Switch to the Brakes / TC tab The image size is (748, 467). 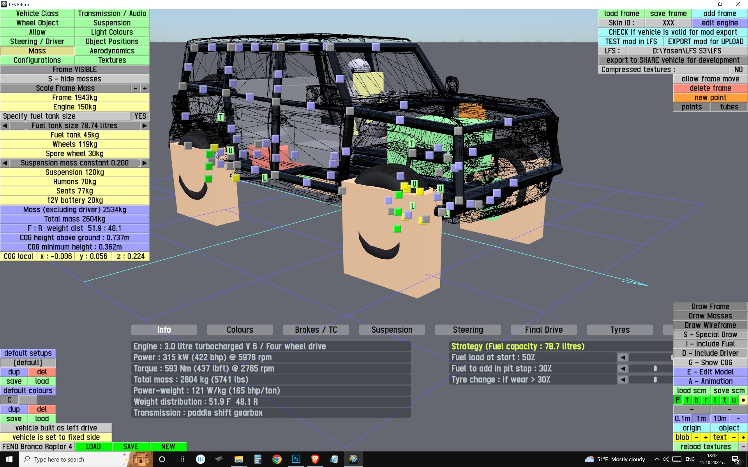tap(316, 330)
